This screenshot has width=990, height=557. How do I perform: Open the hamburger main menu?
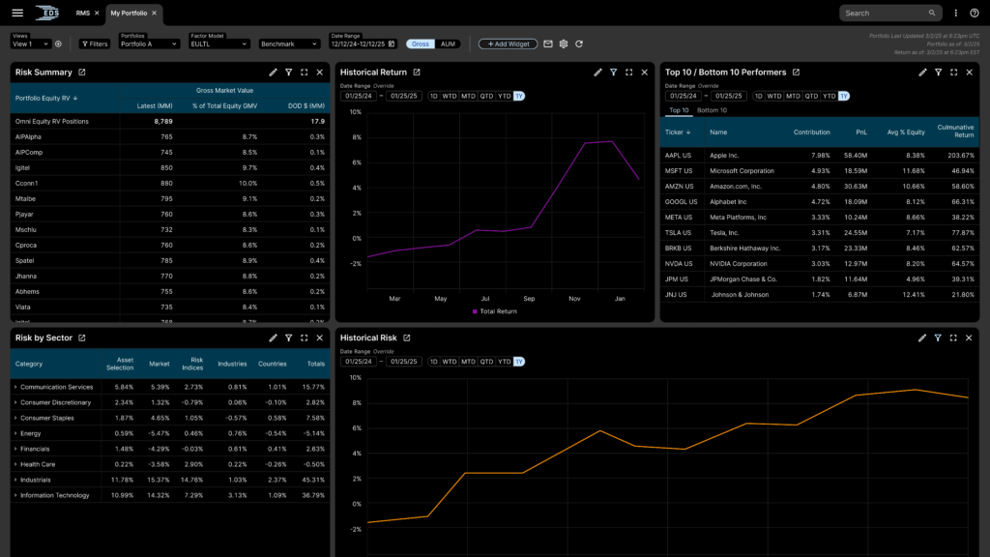(17, 13)
